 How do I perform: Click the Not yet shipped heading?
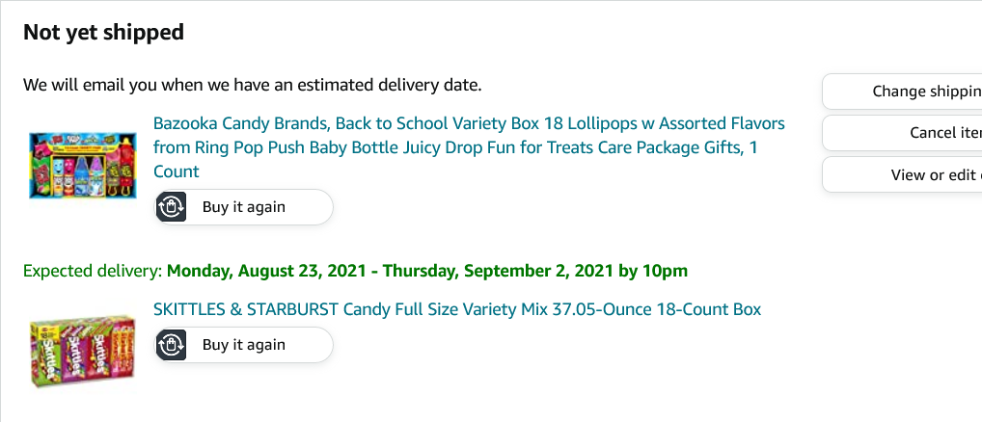(x=103, y=33)
